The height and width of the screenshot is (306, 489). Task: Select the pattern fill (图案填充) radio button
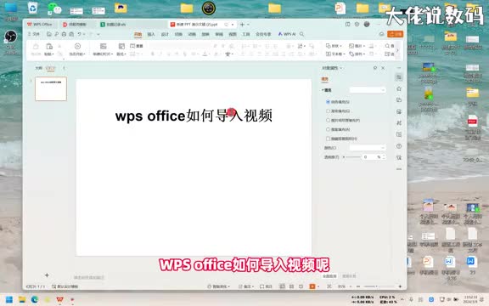coord(328,129)
